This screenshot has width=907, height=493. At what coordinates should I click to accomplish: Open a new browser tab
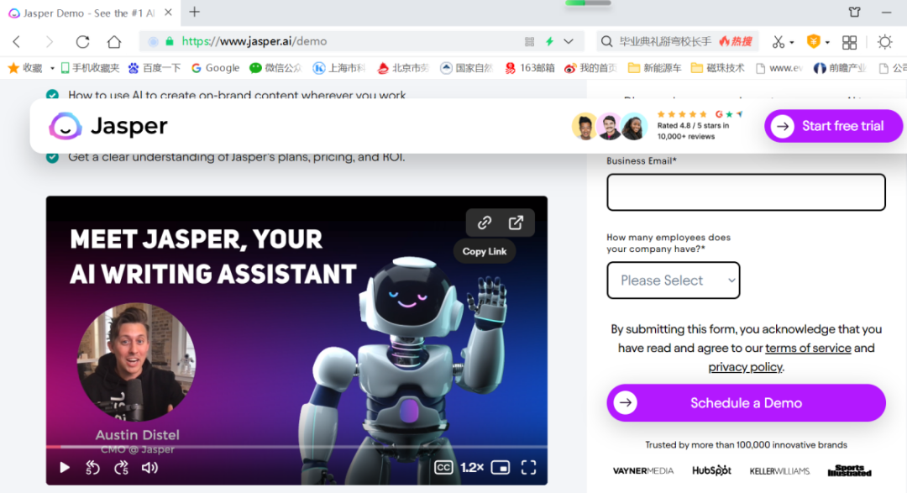click(x=194, y=12)
